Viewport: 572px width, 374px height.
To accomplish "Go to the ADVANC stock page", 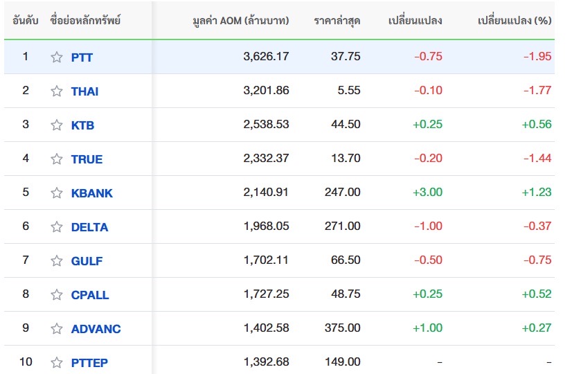I will click(96, 329).
